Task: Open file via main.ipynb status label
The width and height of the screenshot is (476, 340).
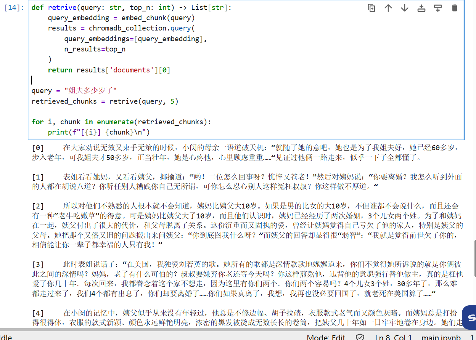Action: click(x=441, y=337)
